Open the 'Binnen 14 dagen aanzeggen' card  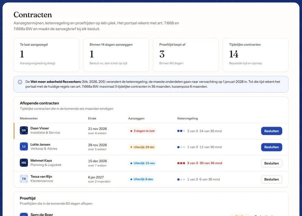coord(116,55)
